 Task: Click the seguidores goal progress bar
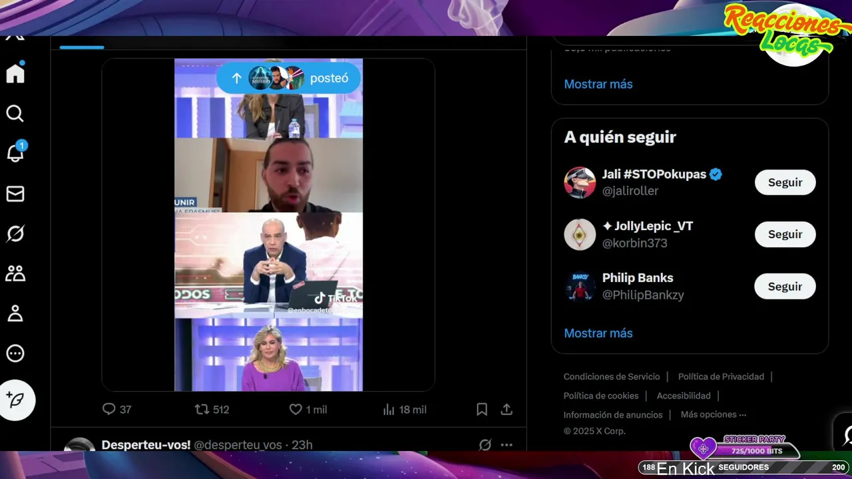[744, 468]
